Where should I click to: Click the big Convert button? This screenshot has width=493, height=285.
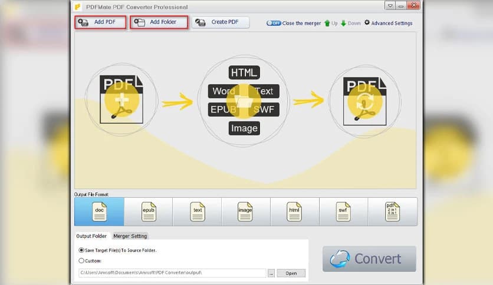[369, 259]
